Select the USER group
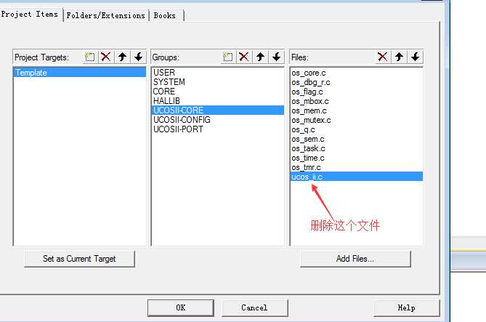Image resolution: width=486 pixels, height=322 pixels. pos(218,73)
